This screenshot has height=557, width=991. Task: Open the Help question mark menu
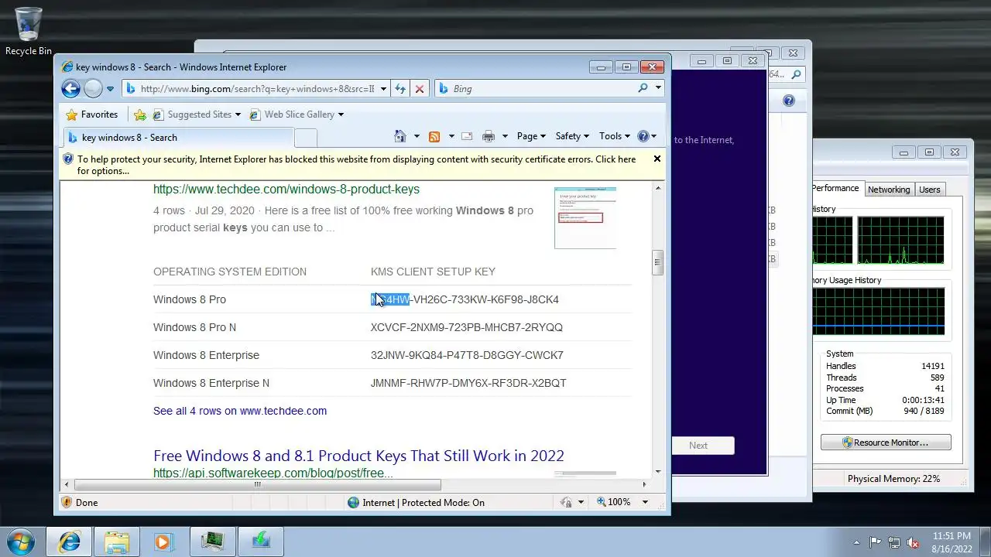646,136
